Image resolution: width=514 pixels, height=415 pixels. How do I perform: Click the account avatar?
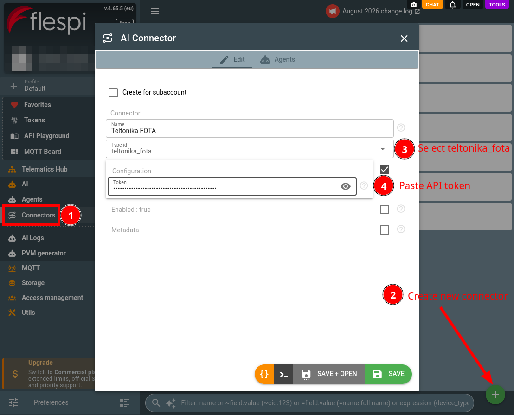pyautogui.click(x=22, y=58)
